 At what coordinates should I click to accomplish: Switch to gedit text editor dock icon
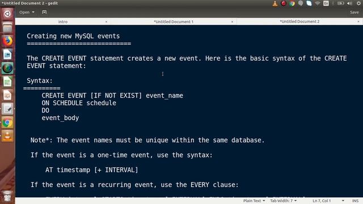7,109
